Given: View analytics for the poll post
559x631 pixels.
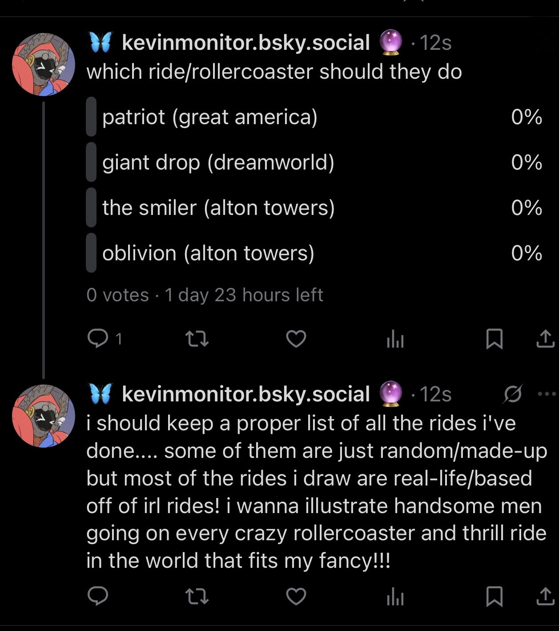Looking at the screenshot, I should click(395, 340).
